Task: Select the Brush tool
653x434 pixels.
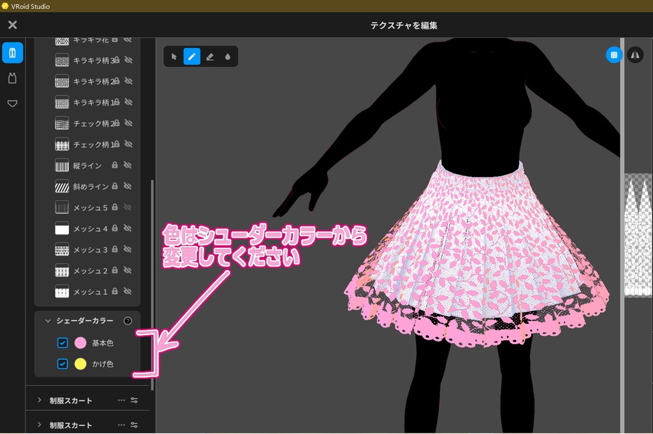Action: point(192,56)
